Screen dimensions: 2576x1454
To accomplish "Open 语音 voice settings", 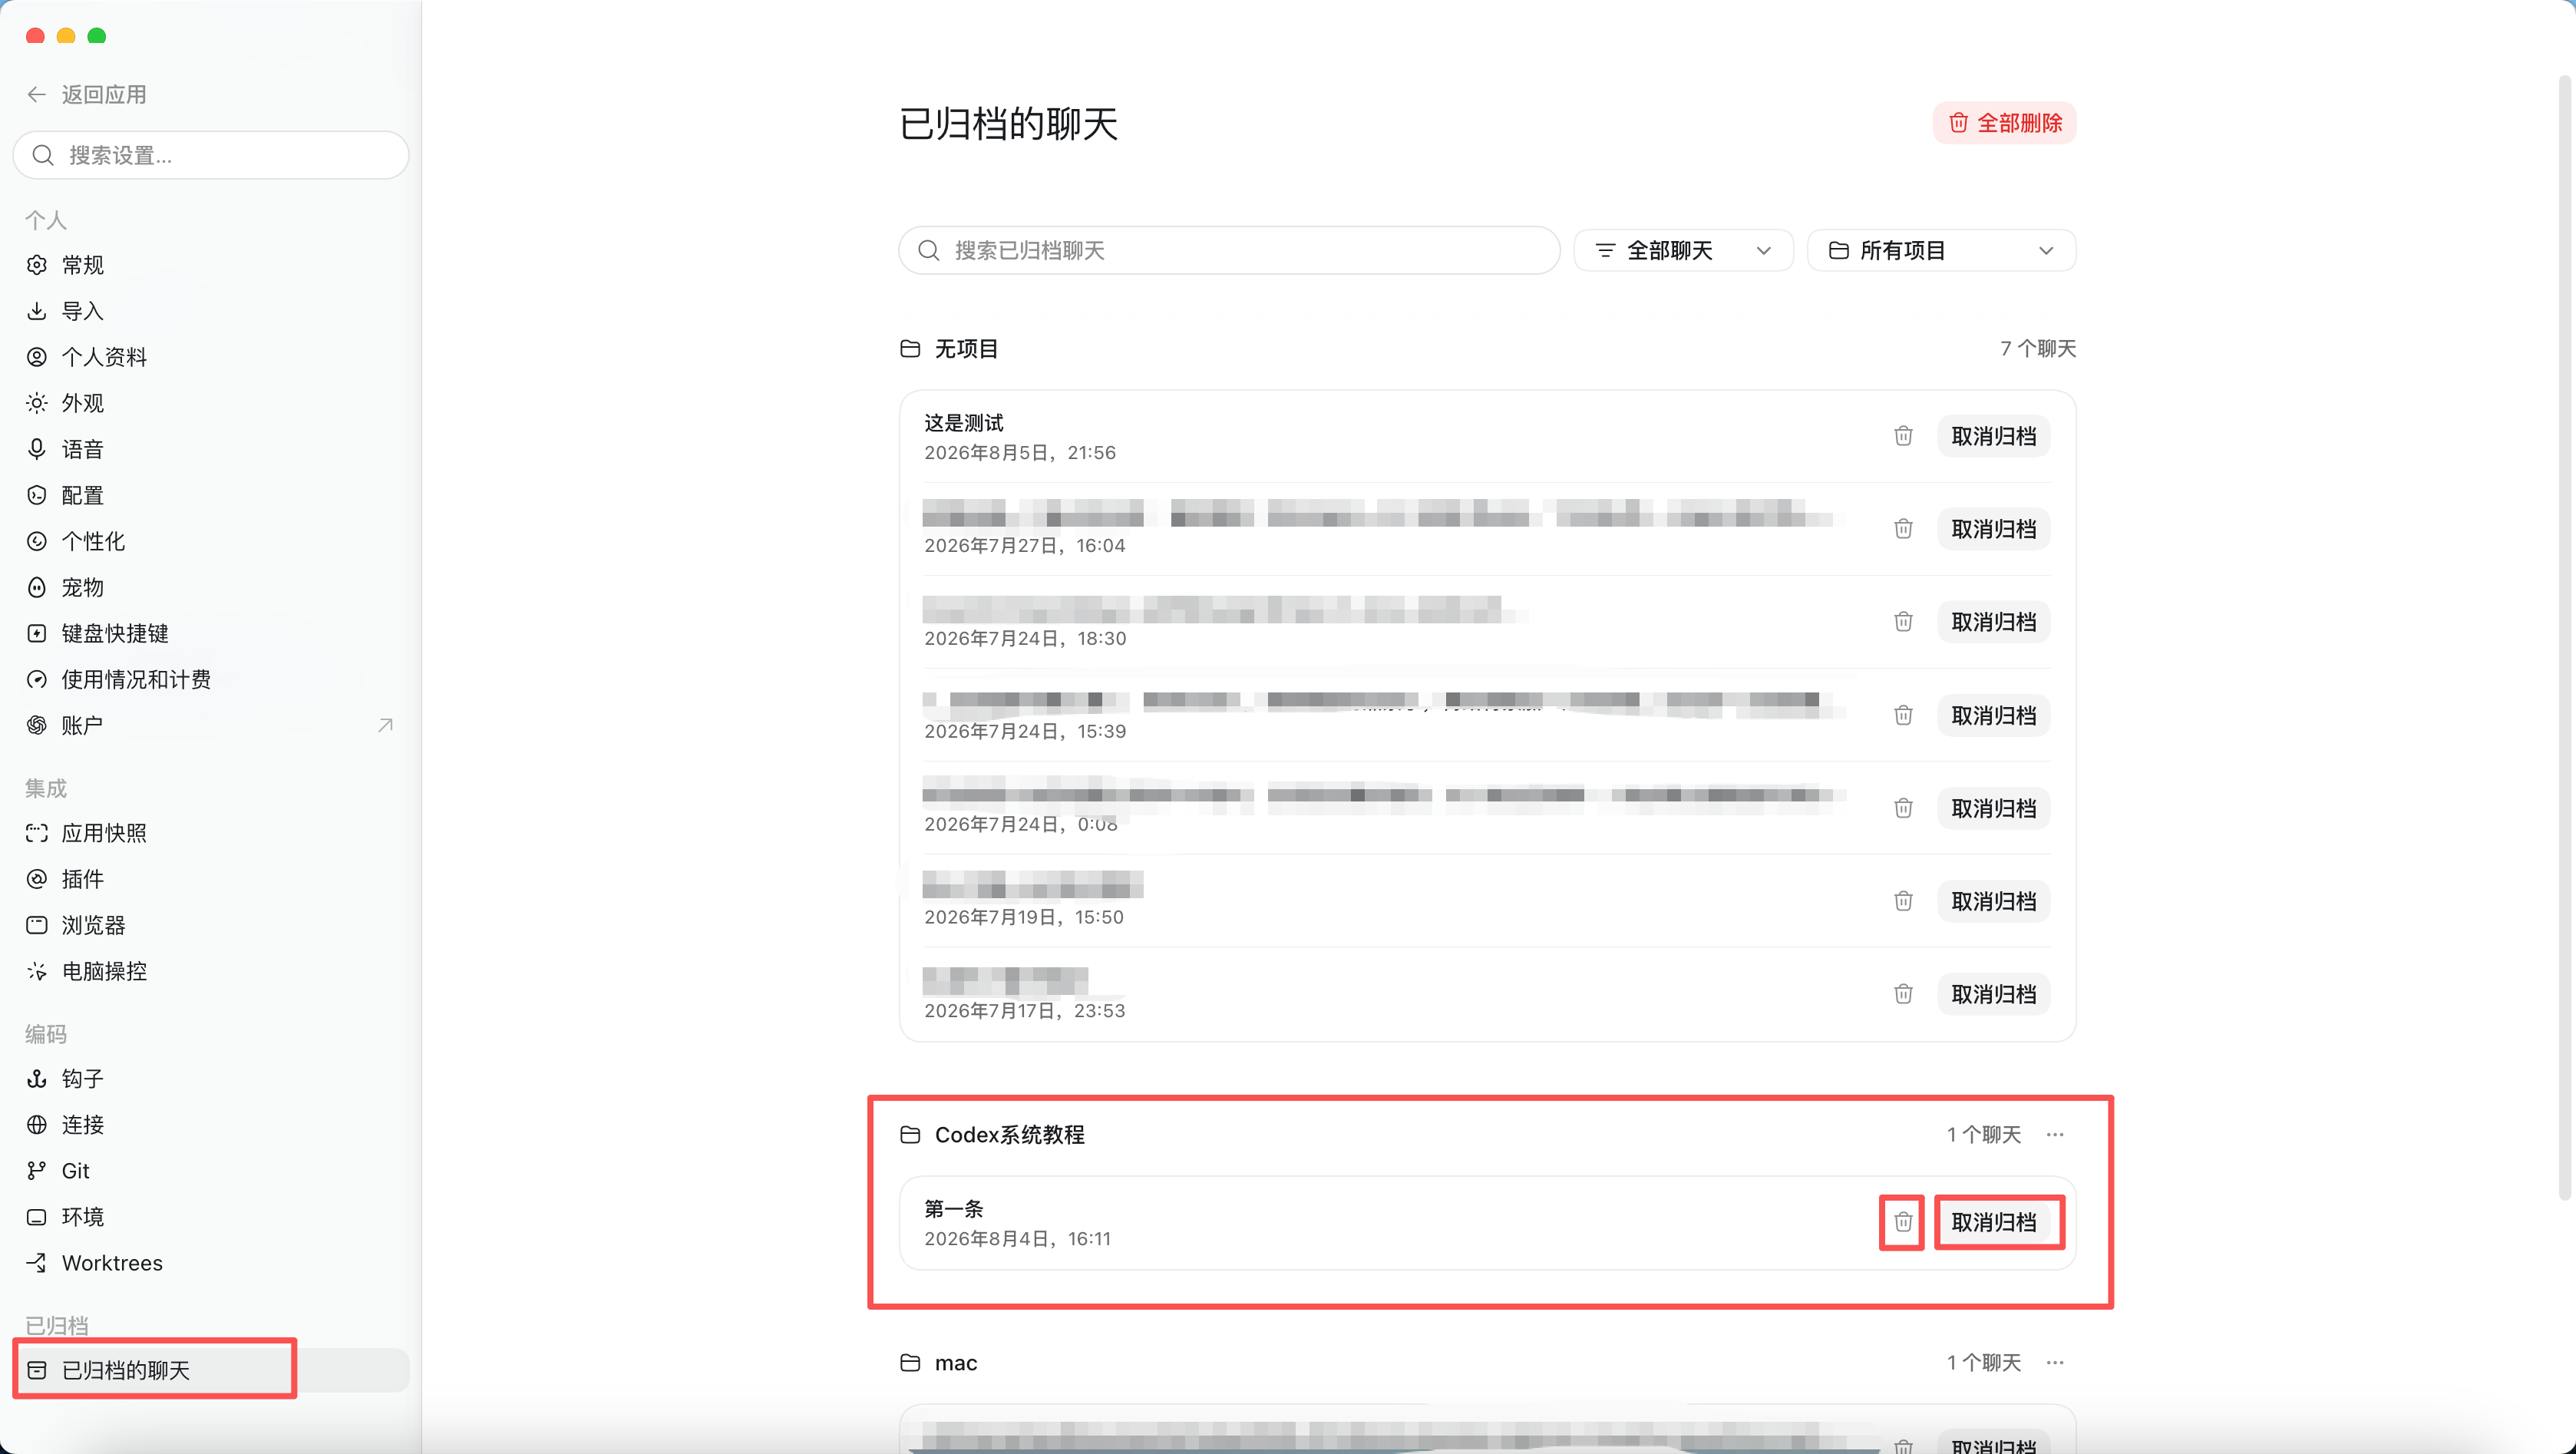I will point(211,449).
